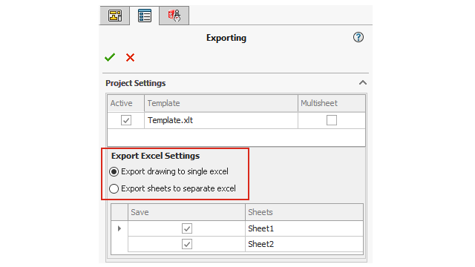This screenshot has height=267, width=475.
Task: Toggle Active checkbox for Template.xlt
Action: pyautogui.click(x=126, y=120)
